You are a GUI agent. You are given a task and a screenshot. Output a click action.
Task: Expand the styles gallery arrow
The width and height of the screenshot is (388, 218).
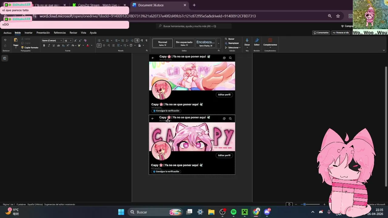click(219, 43)
